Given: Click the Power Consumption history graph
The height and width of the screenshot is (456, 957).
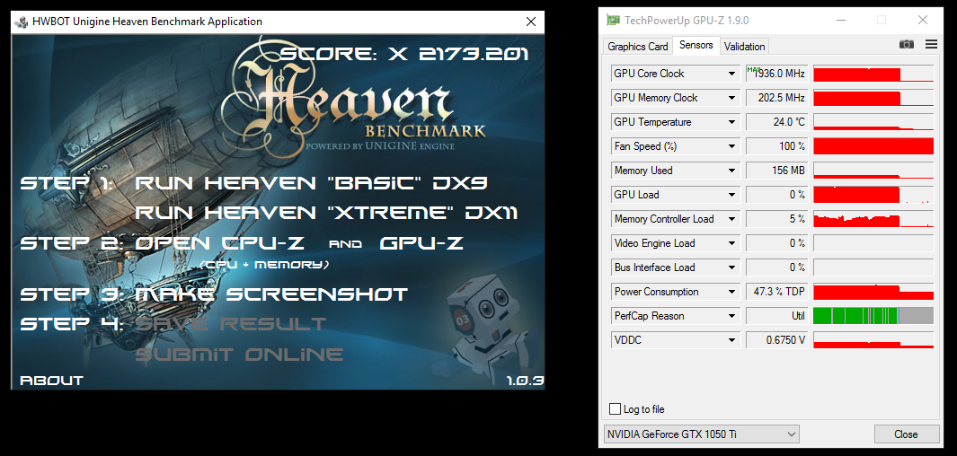Looking at the screenshot, I should point(873,292).
